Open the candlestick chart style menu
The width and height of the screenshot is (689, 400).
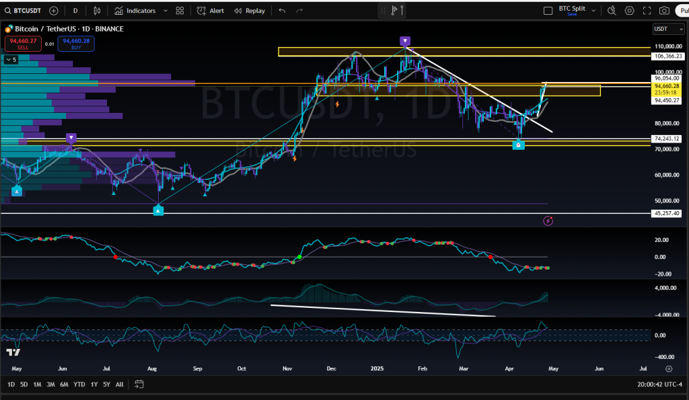97,11
